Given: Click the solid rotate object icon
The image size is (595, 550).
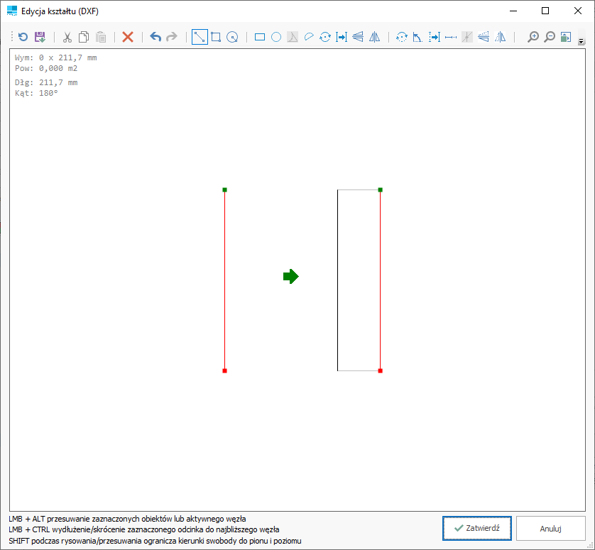Looking at the screenshot, I should 325,37.
